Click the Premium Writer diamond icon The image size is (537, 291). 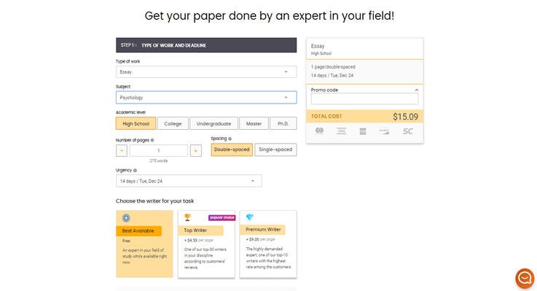point(250,217)
